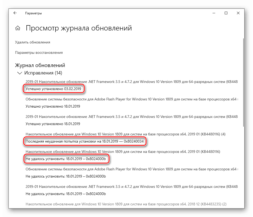
Task: Click the Журнал обновлений heading
Action: 40,65
